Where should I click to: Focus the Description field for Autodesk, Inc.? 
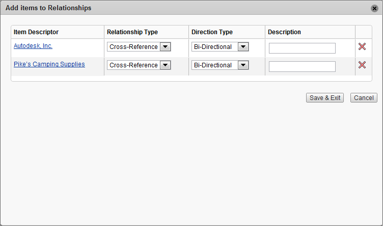point(302,48)
